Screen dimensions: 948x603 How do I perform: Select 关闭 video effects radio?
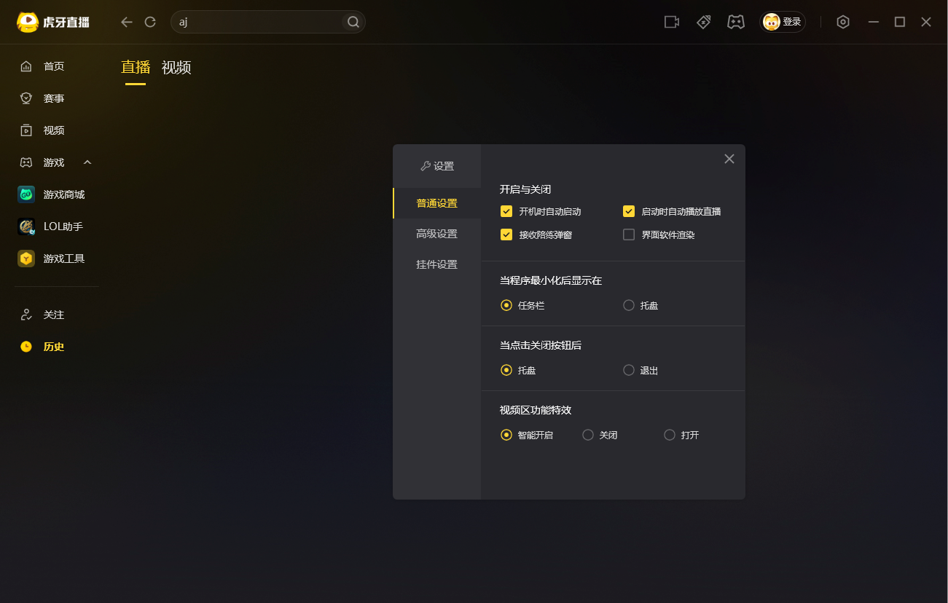tap(588, 435)
